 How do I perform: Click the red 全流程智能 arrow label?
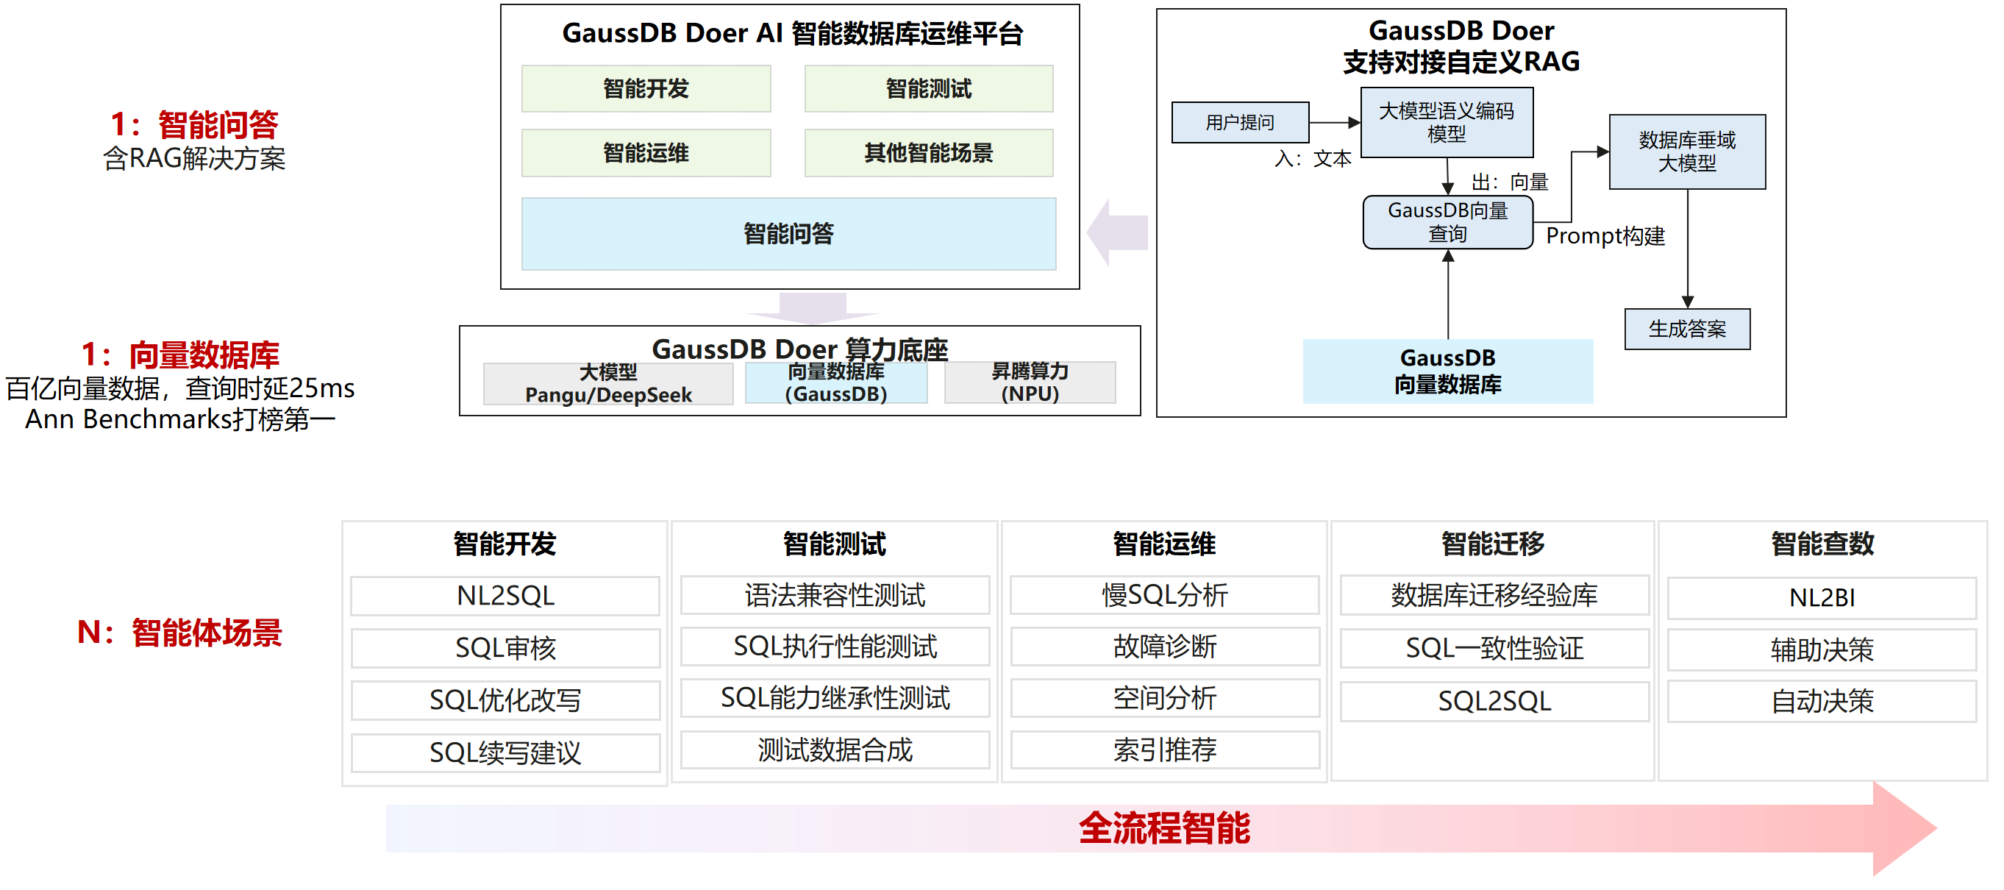click(1164, 827)
